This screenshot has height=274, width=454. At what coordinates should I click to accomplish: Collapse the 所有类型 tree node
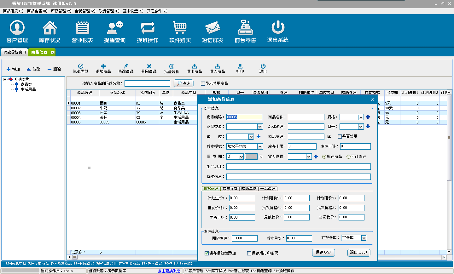tap(5, 79)
